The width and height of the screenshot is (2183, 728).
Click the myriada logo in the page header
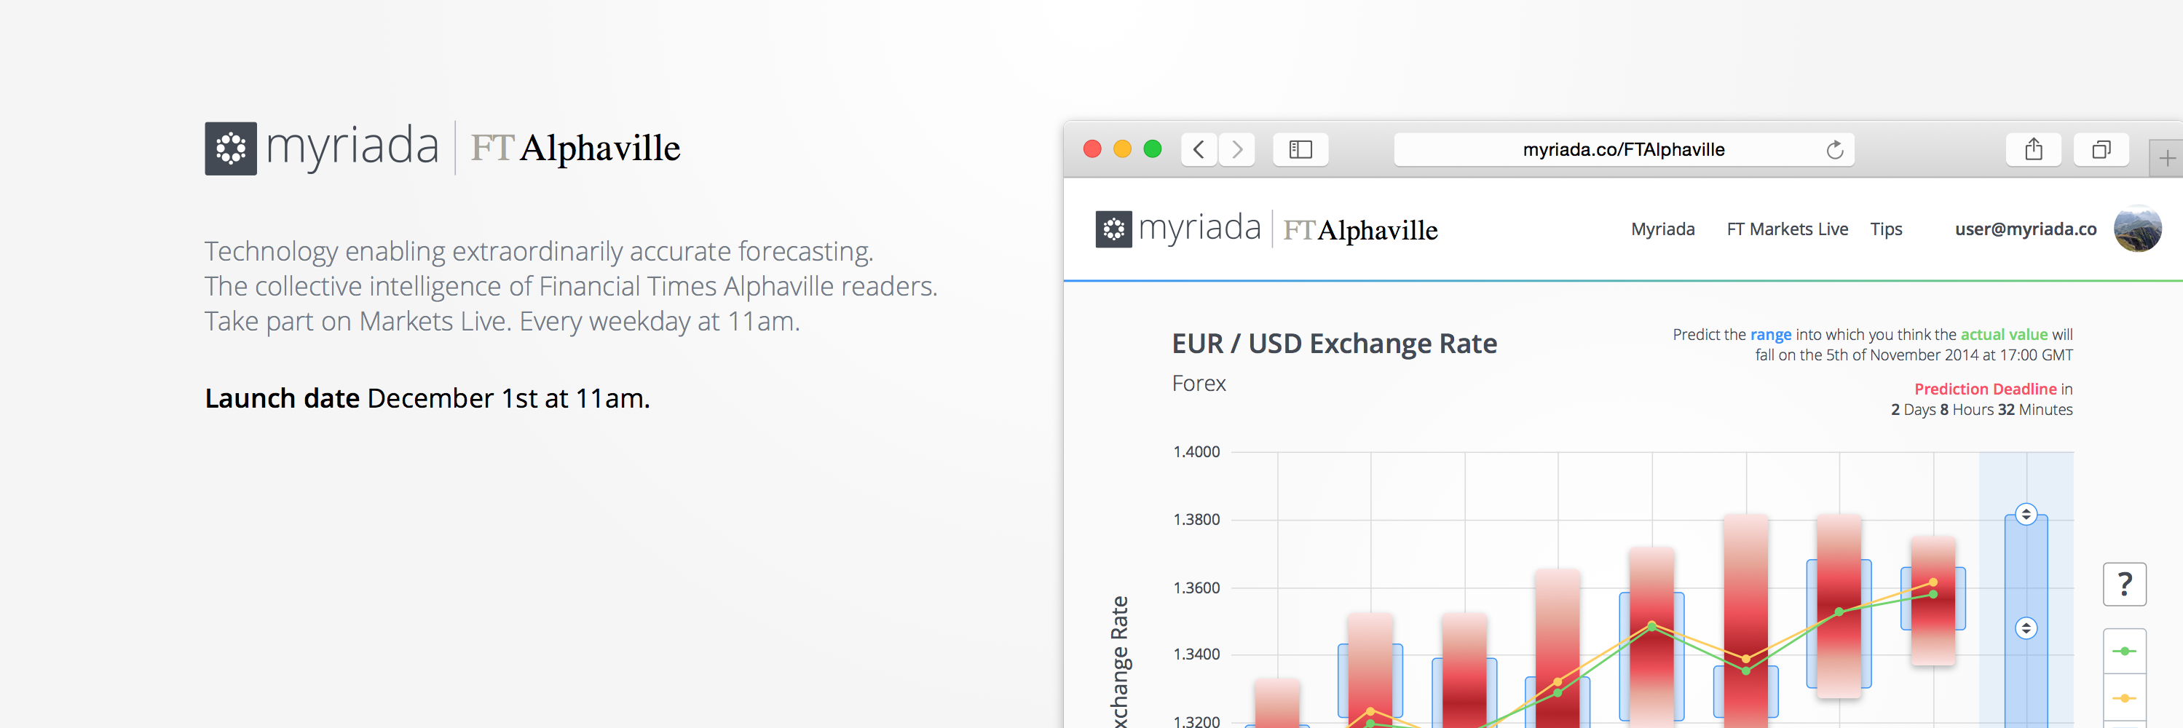coord(1178,229)
